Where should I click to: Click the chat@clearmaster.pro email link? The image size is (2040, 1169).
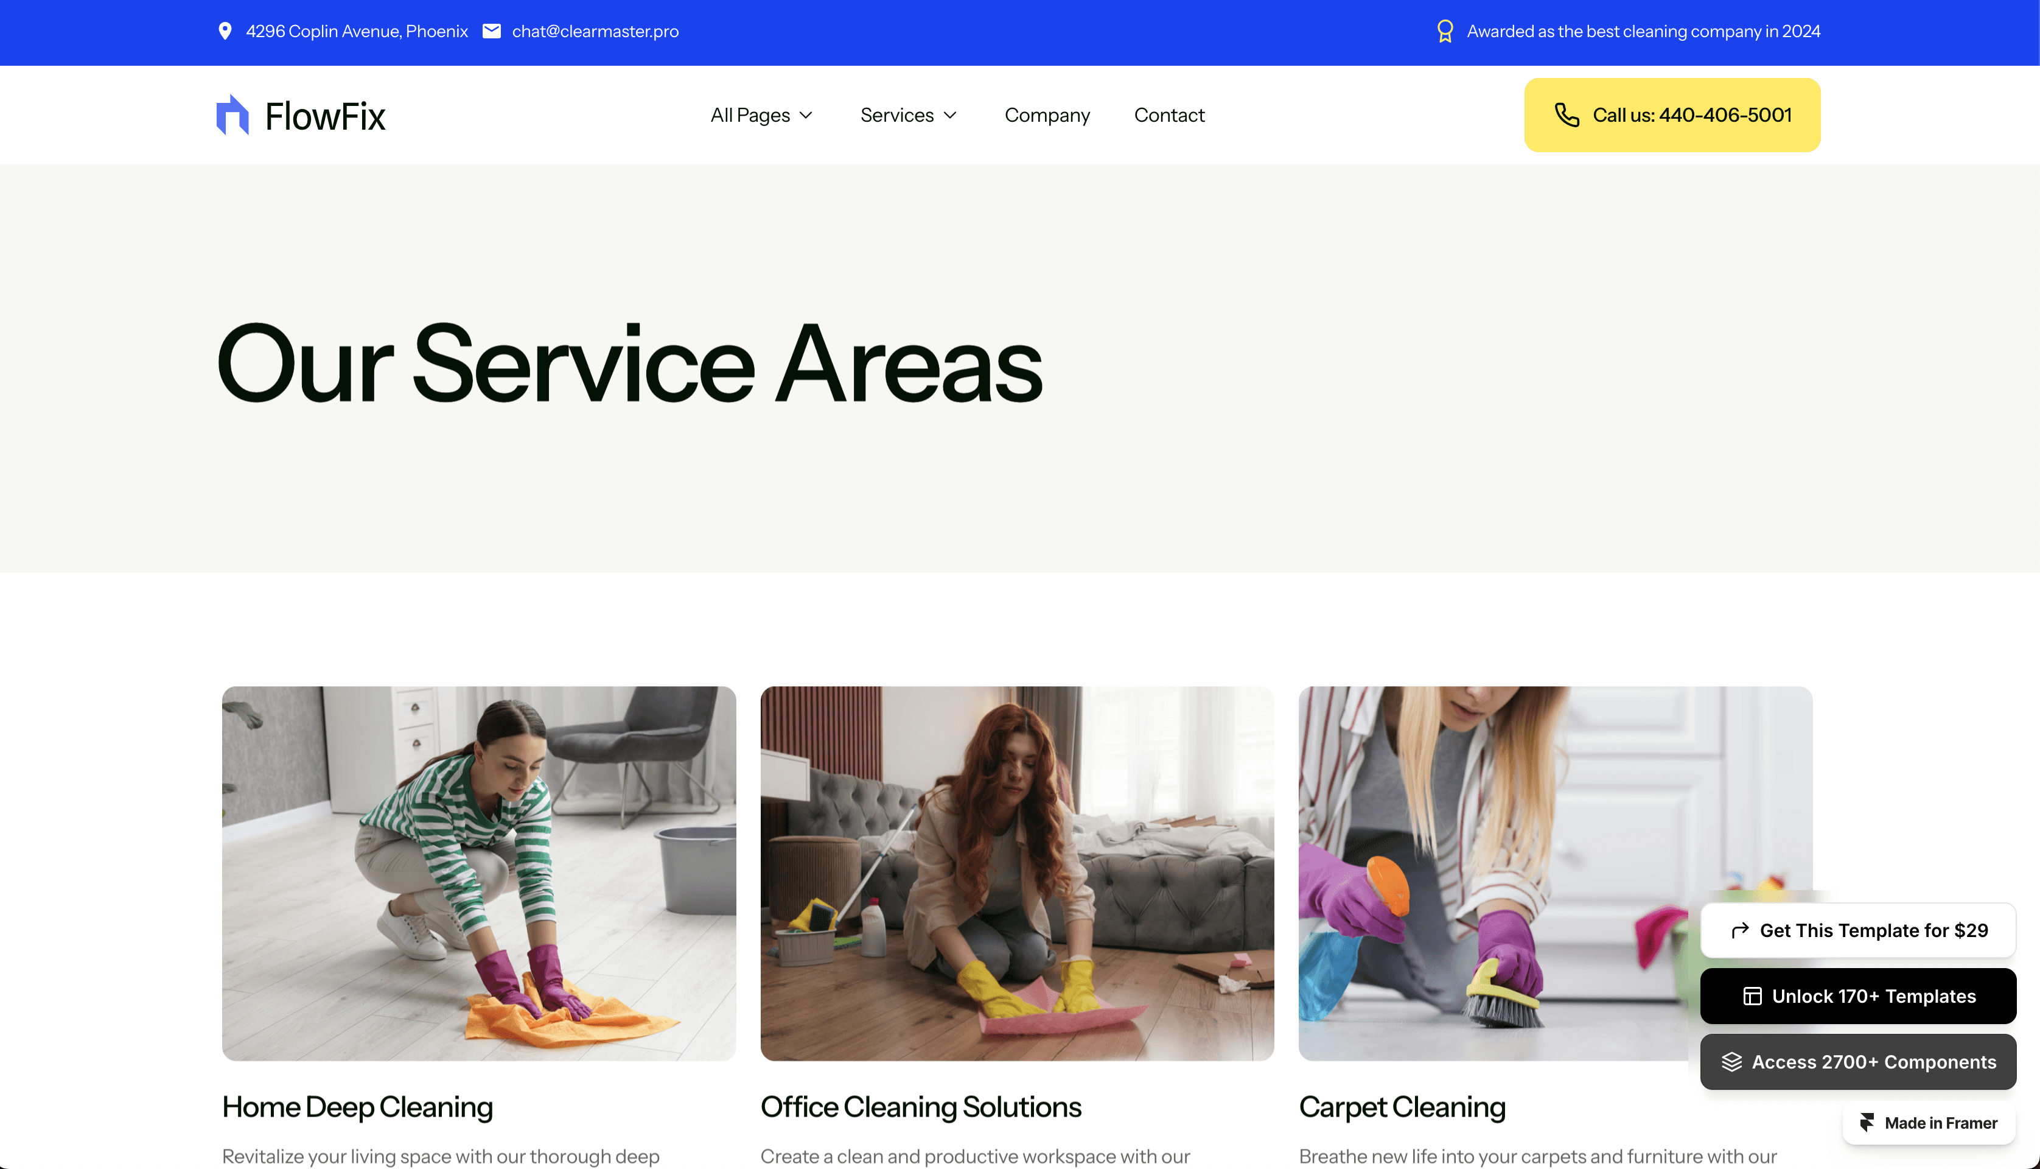[595, 31]
